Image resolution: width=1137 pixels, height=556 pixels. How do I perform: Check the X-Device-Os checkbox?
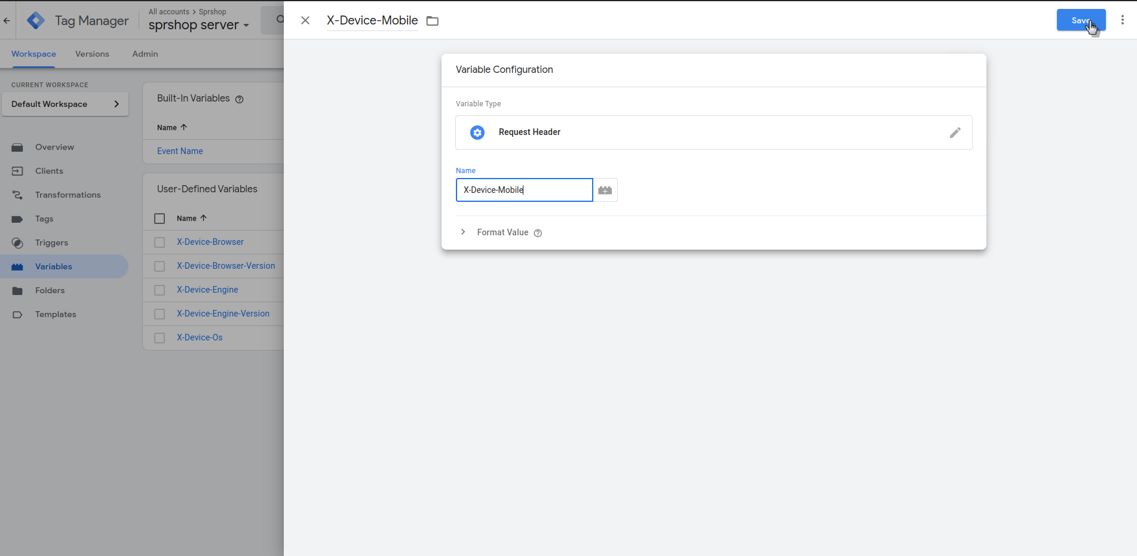click(x=160, y=337)
